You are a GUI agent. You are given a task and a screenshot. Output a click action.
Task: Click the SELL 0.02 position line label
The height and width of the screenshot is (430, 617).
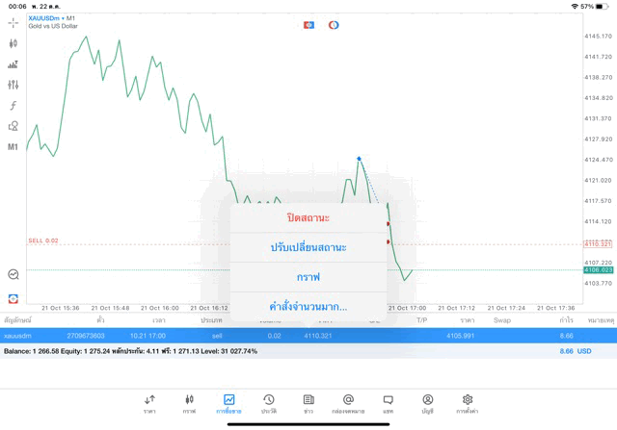43,240
